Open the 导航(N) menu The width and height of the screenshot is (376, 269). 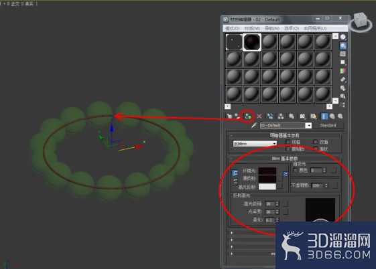[272, 28]
